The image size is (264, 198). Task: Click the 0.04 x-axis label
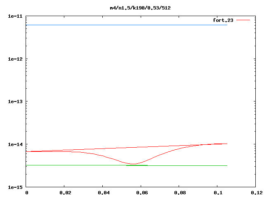click(104, 193)
